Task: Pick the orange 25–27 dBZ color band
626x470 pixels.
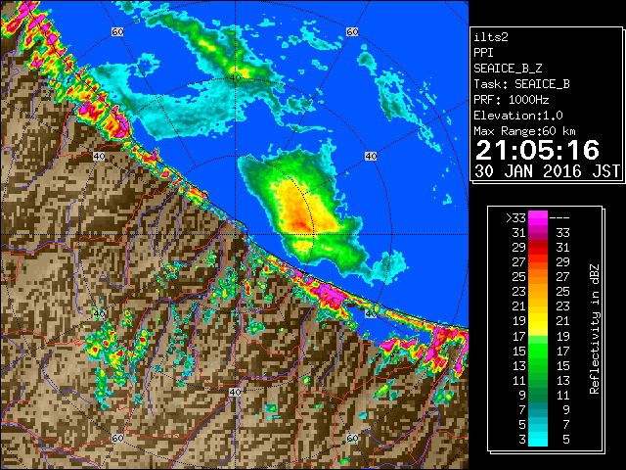Action: [538, 276]
